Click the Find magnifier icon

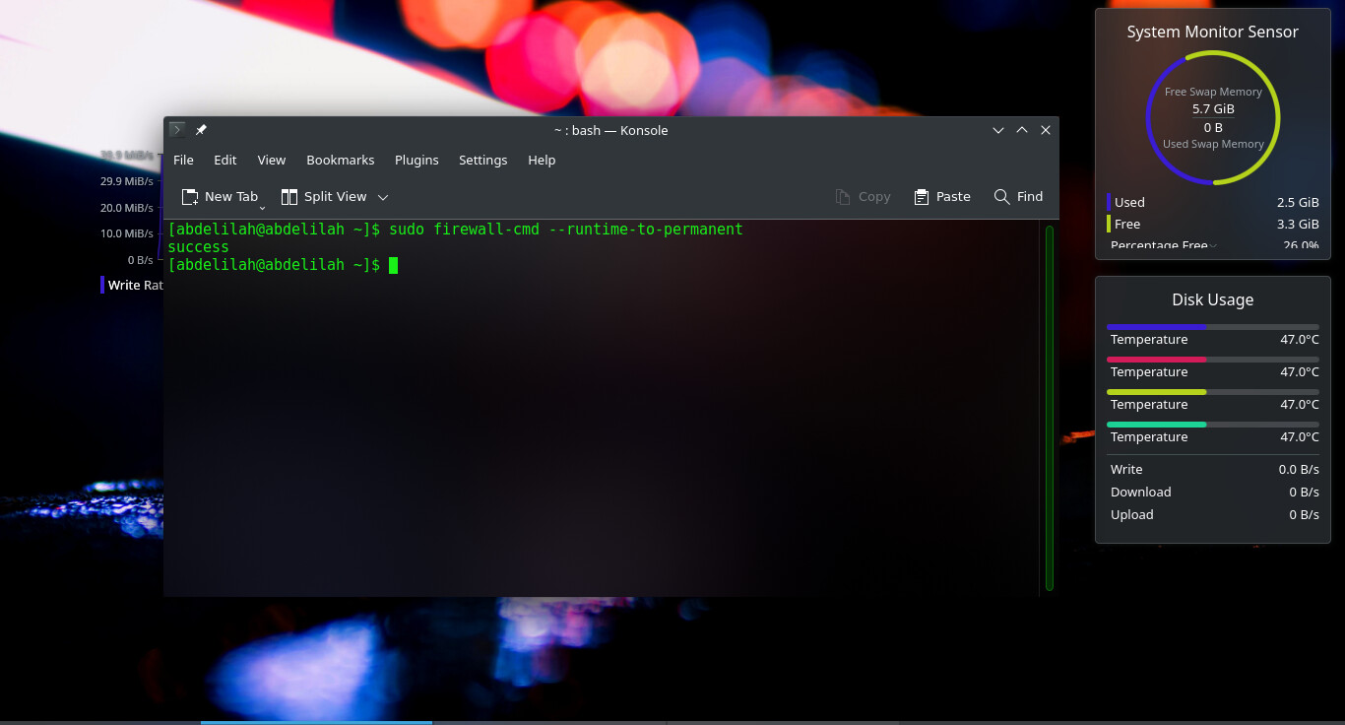[x=1002, y=197]
